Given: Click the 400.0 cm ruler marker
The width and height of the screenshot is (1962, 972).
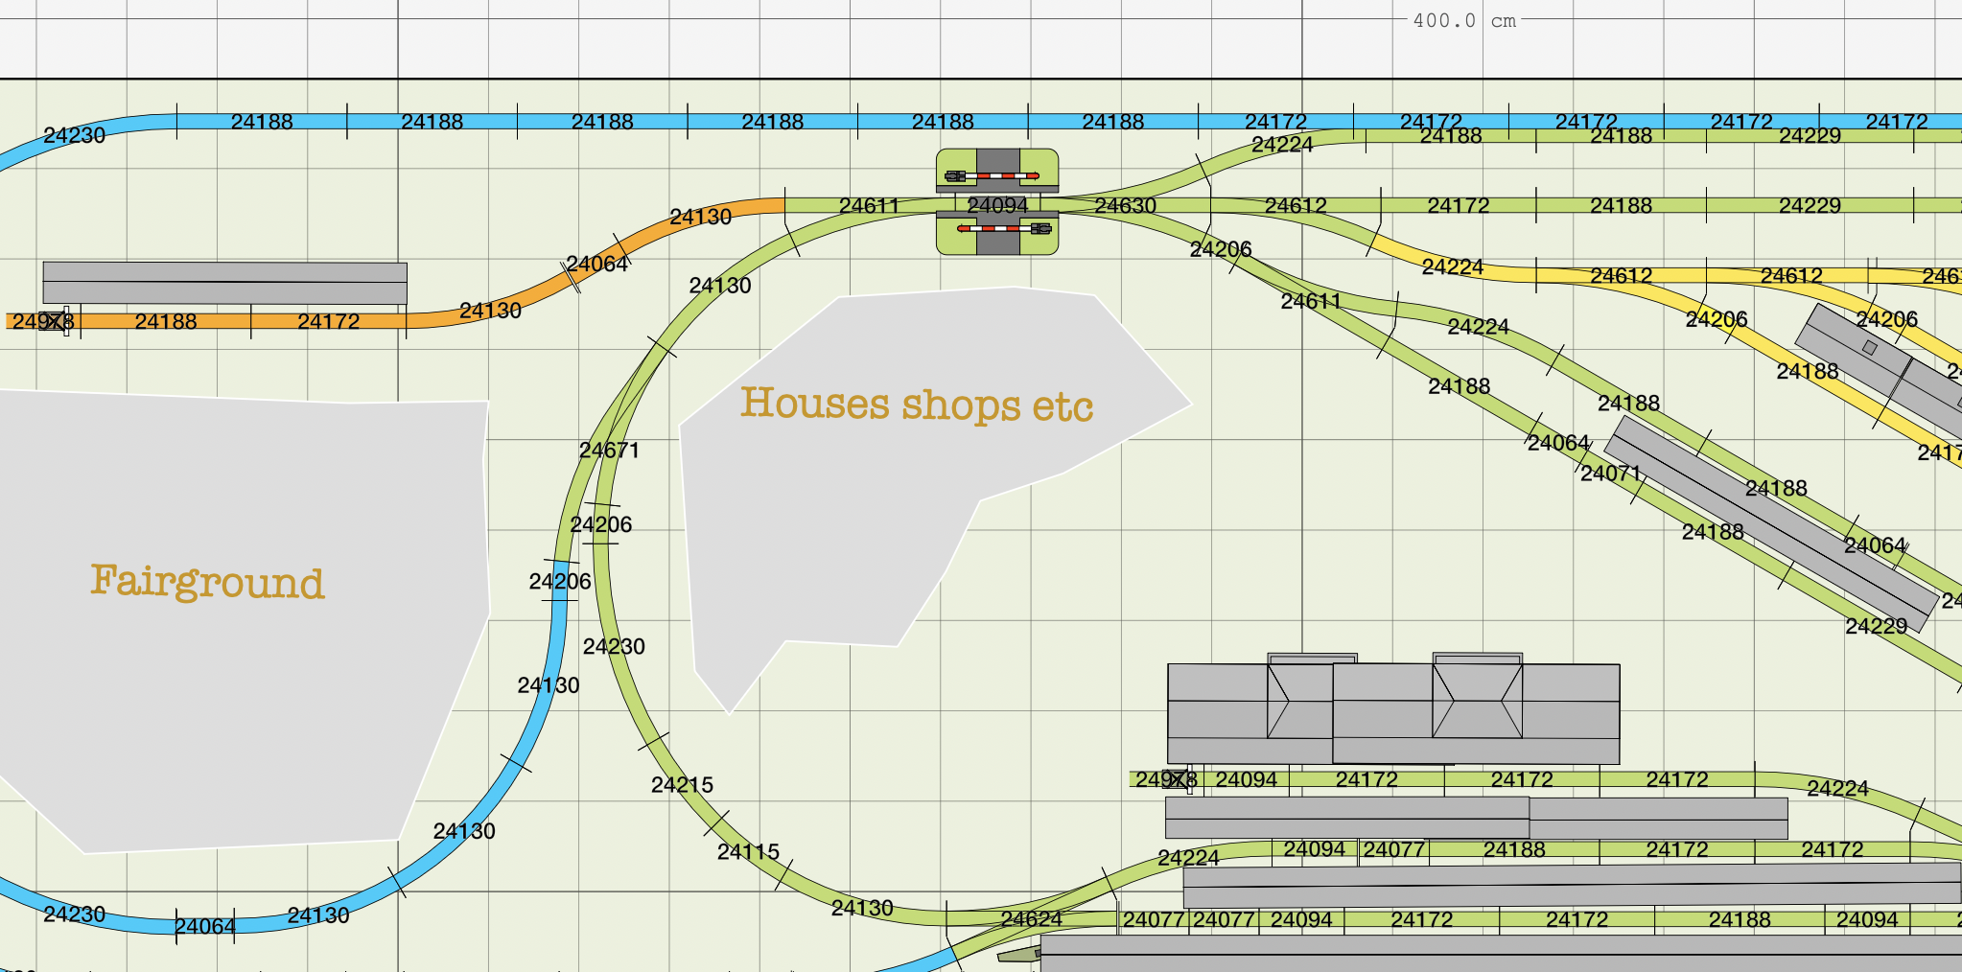Looking at the screenshot, I should point(1463,20).
